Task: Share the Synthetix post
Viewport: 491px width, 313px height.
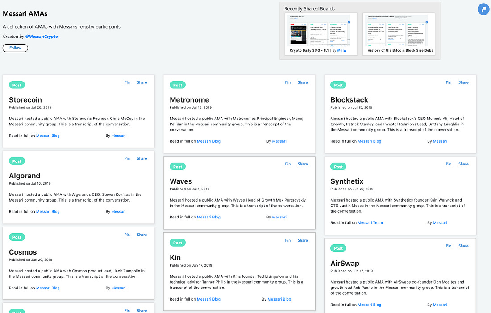Action: point(463,164)
